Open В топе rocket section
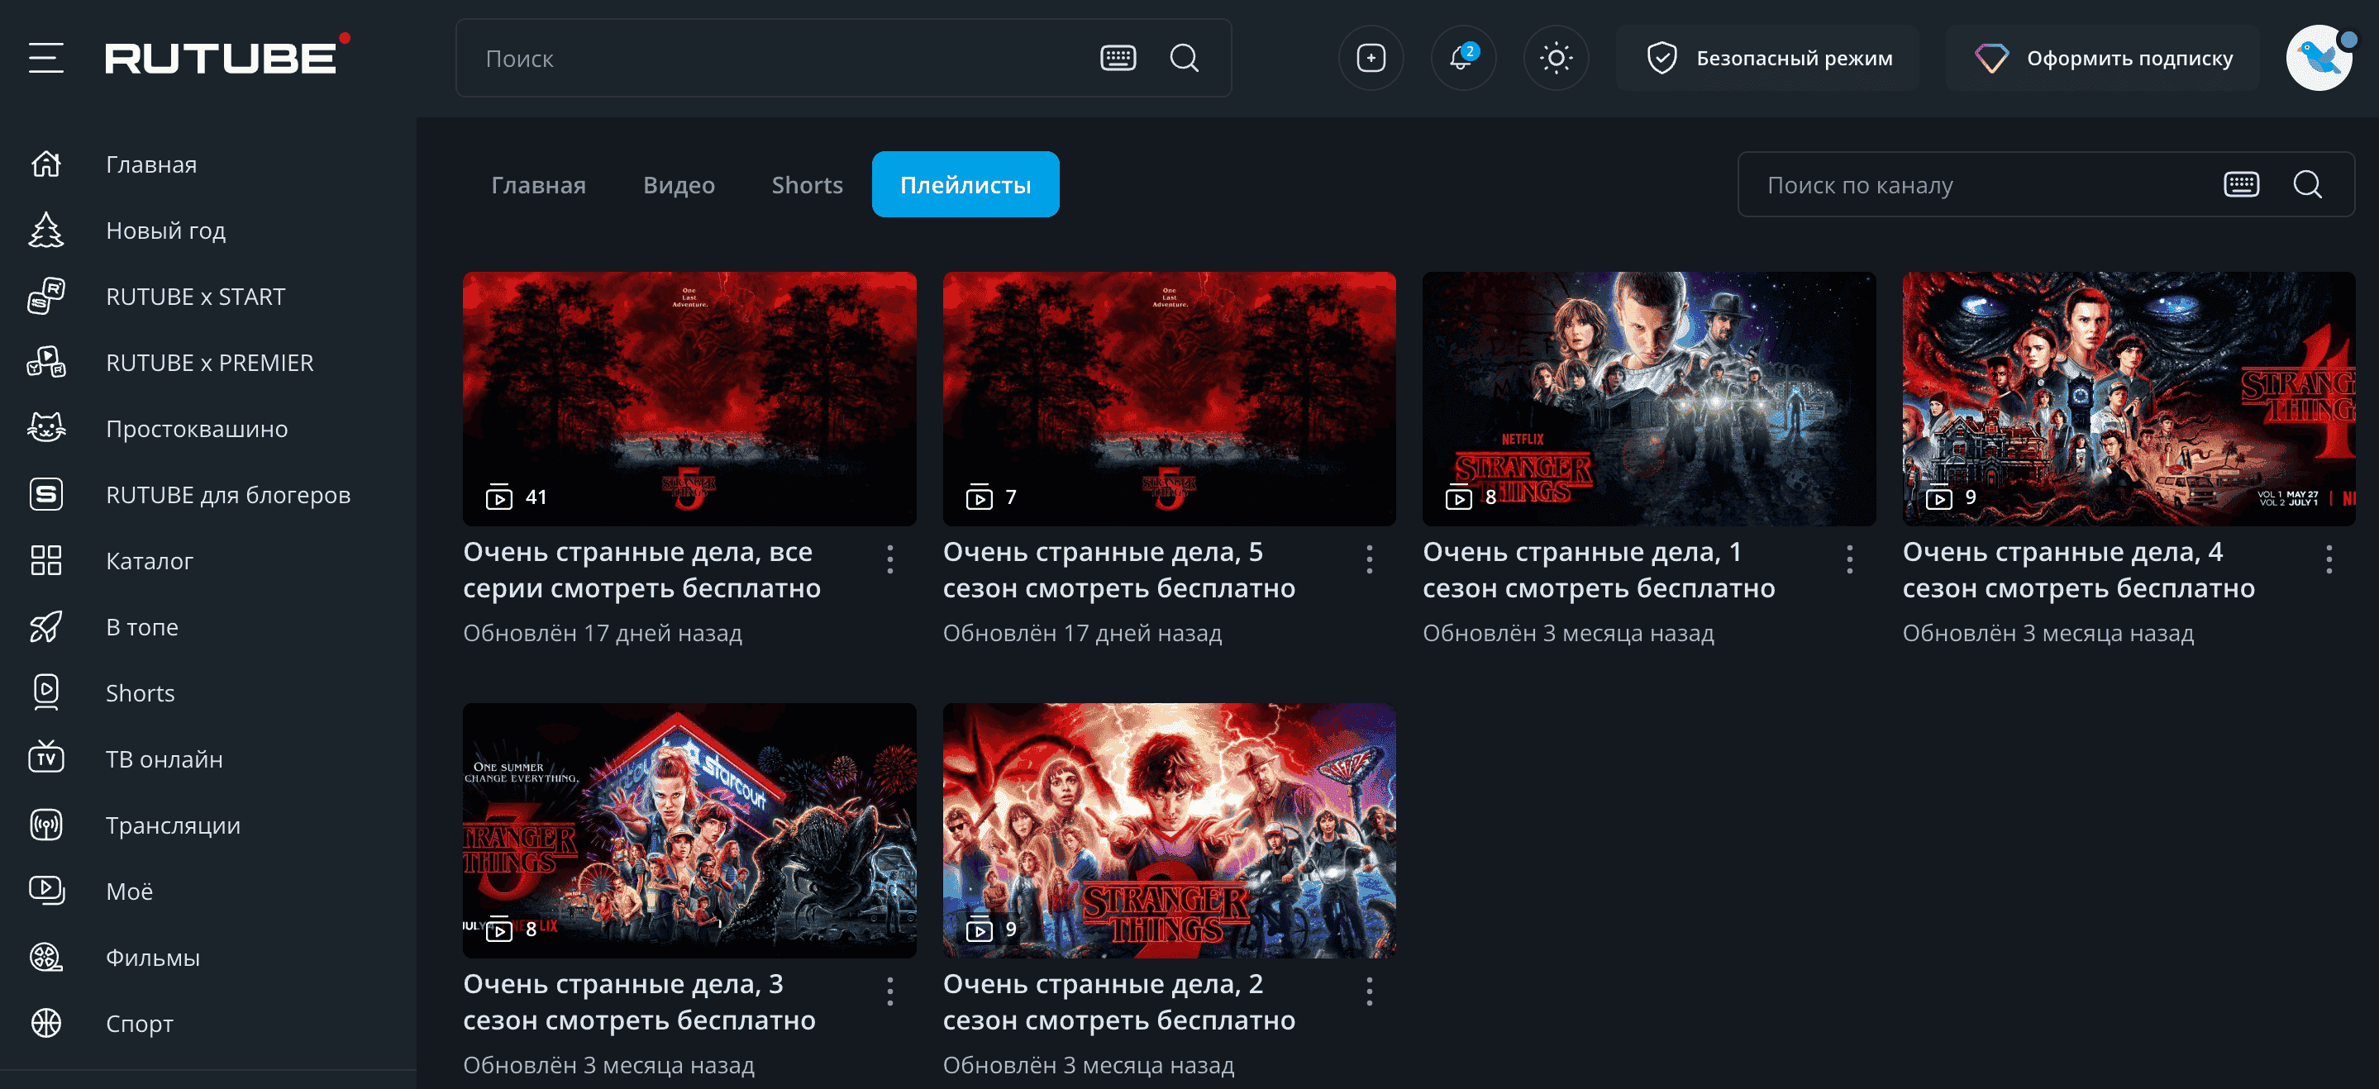 tap(141, 626)
